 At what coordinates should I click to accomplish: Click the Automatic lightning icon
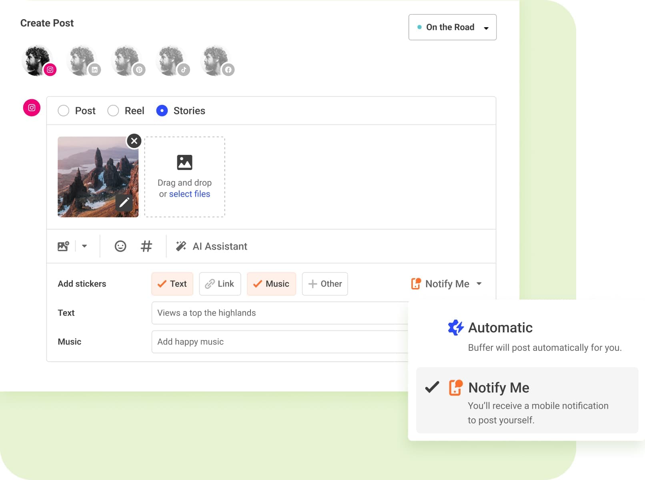point(456,328)
